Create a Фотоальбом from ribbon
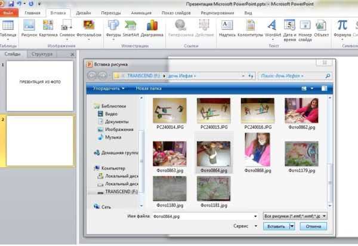 [89, 30]
